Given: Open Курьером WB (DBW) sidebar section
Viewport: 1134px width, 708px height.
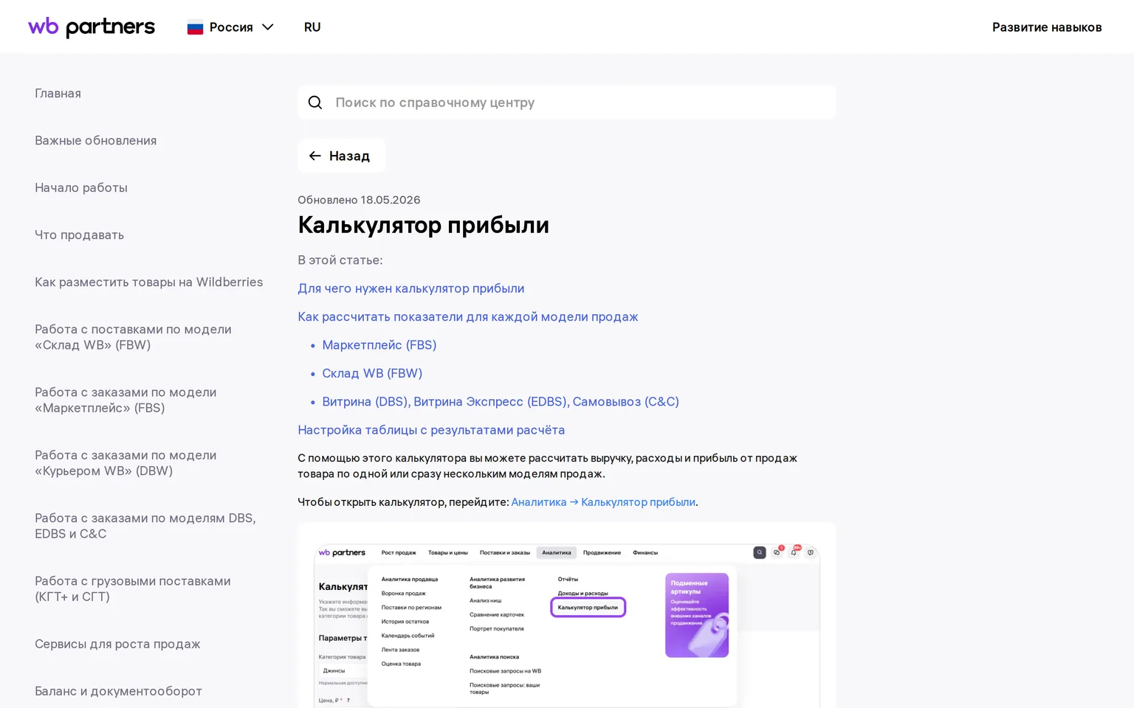Looking at the screenshot, I should (126, 462).
